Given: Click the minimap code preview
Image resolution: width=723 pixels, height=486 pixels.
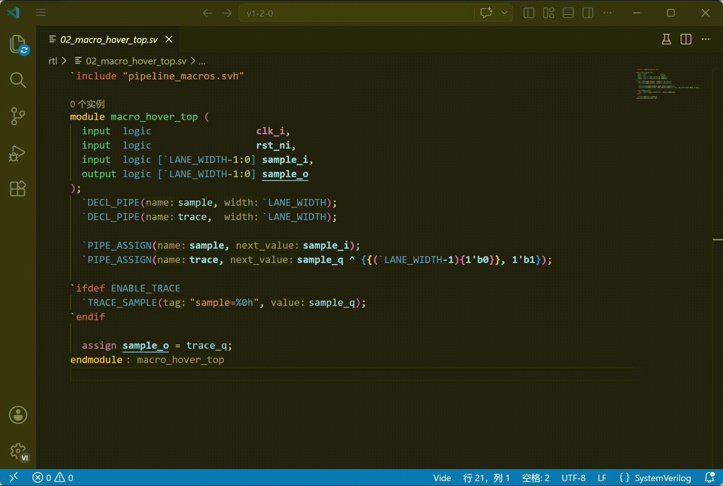Looking at the screenshot, I should coord(667,84).
